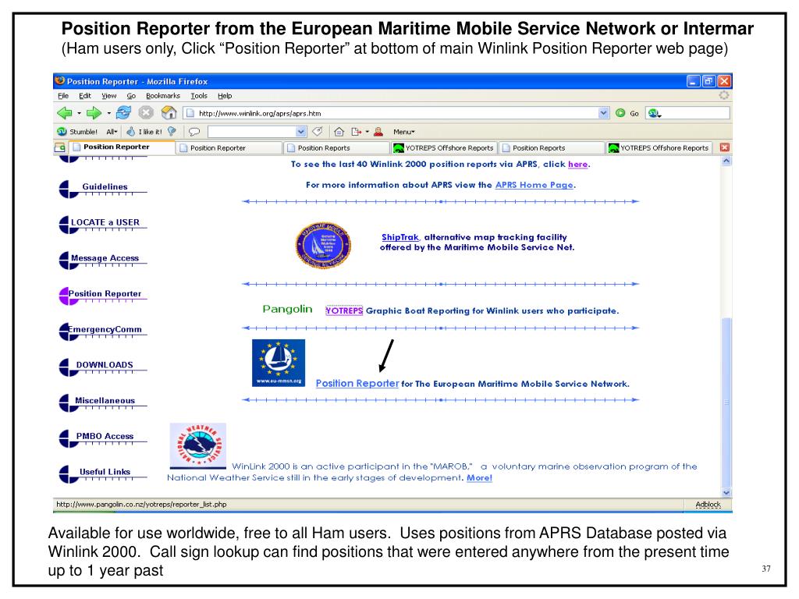Screen dimensions: 799x599
Task: Click the StumbleUpon search engine icon
Action: click(x=654, y=113)
